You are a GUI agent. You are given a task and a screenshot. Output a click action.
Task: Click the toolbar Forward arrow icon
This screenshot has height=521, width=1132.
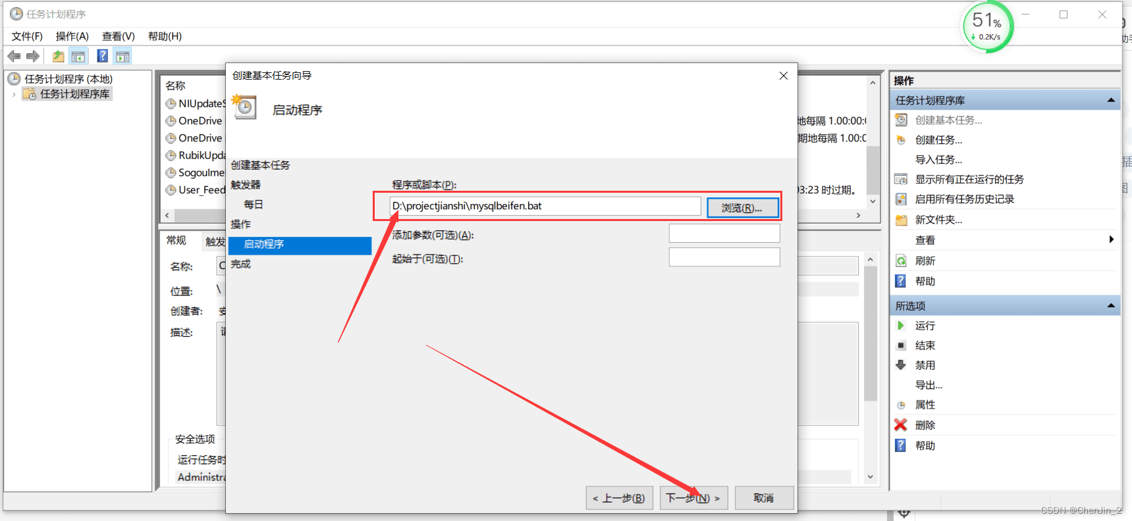(x=32, y=57)
